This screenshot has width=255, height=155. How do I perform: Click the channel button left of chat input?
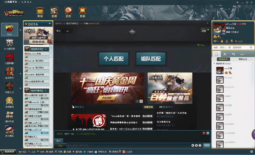point(60,146)
